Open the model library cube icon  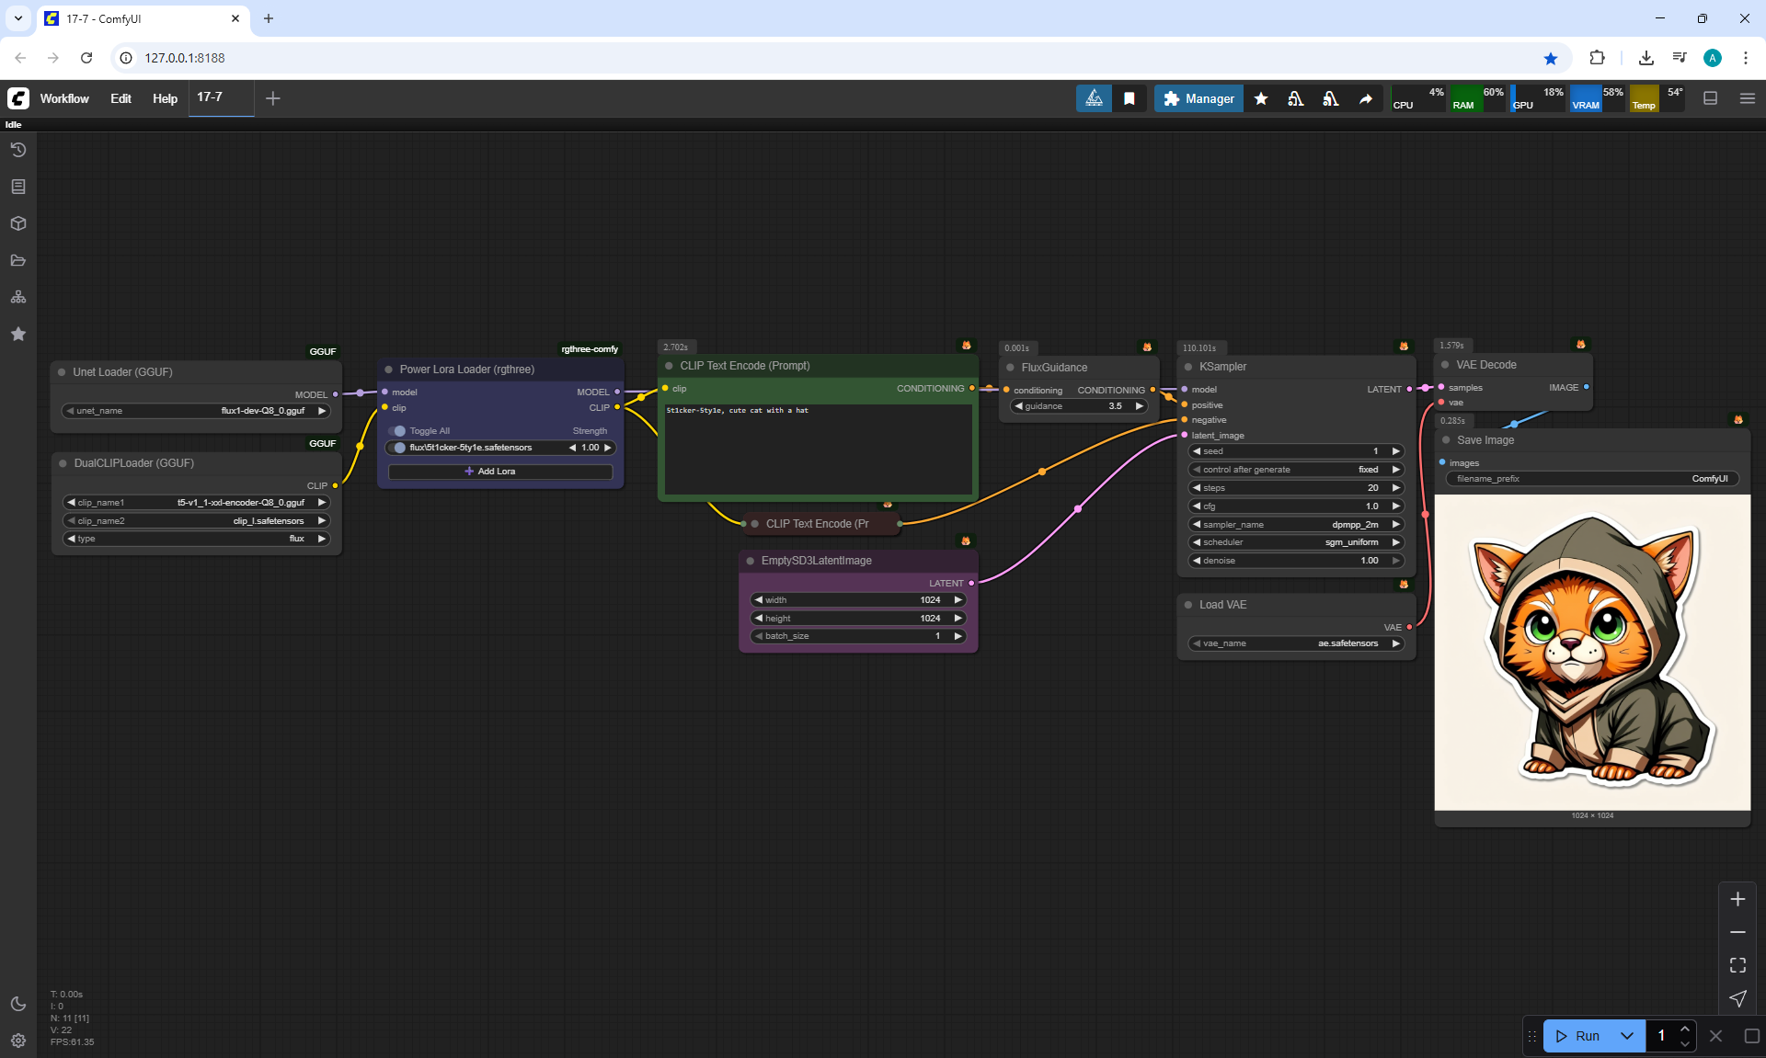coord(18,223)
